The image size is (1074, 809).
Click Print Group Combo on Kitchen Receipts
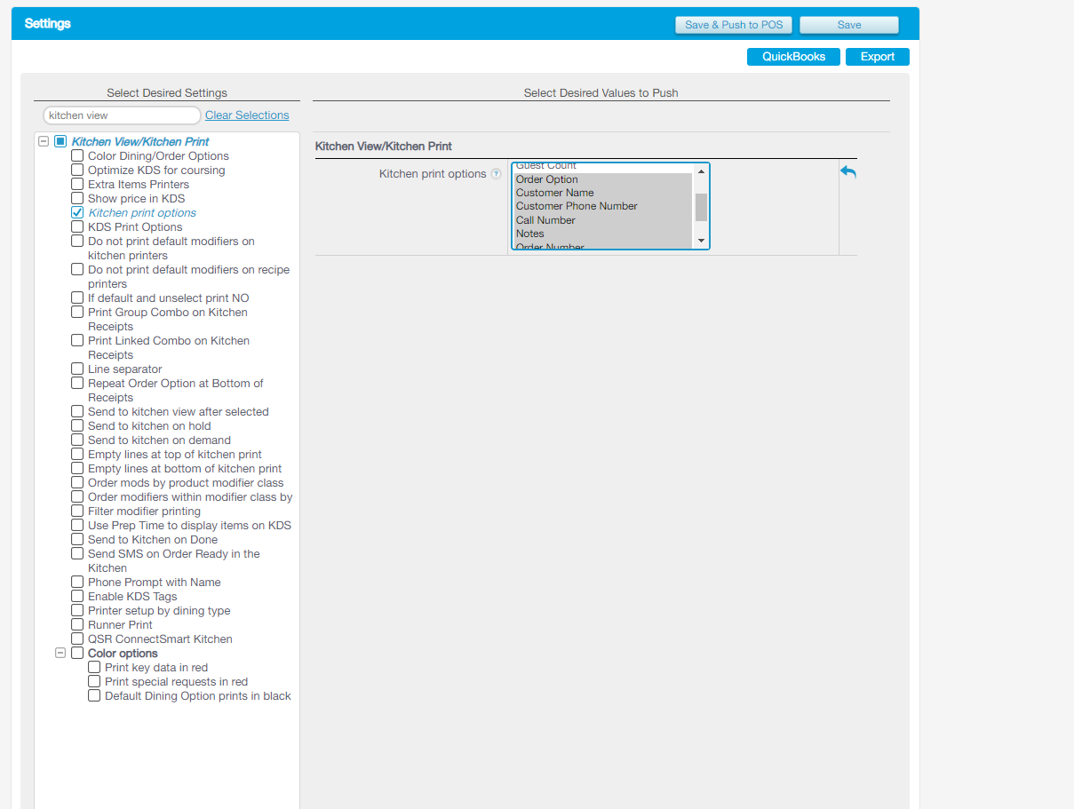click(x=168, y=319)
